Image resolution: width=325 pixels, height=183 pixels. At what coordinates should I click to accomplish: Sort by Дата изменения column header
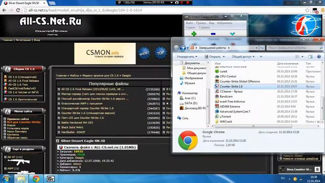287,64
